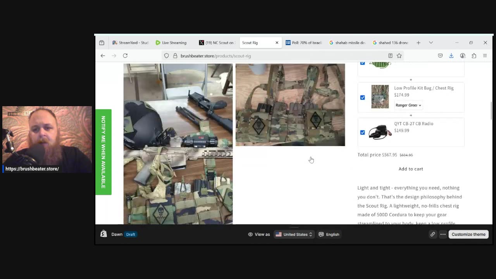Image resolution: width=496 pixels, height=279 pixels.
Task: Go back to the previous page
Action: pos(103,56)
